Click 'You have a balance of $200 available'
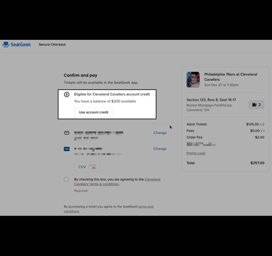Viewport: 272px width, 256px height. point(105,101)
